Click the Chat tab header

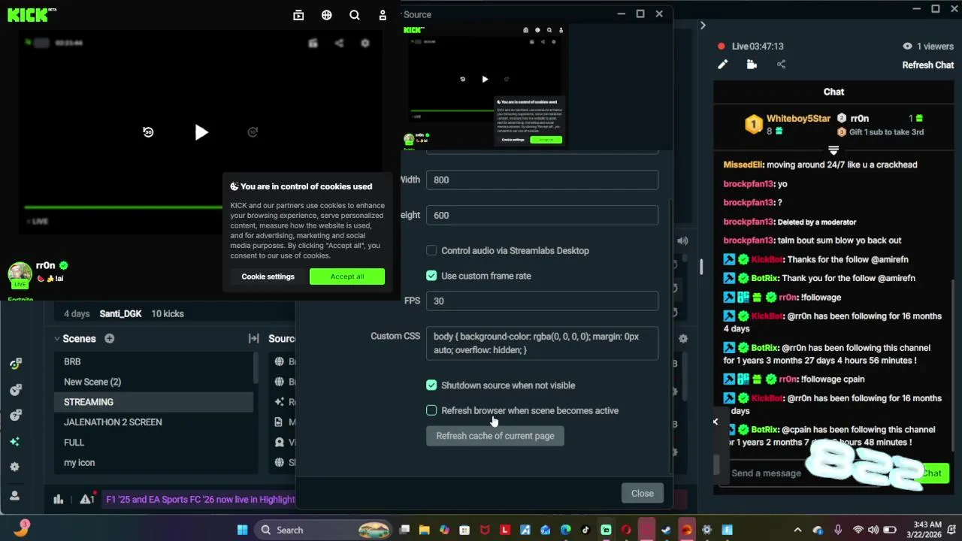[833, 92]
